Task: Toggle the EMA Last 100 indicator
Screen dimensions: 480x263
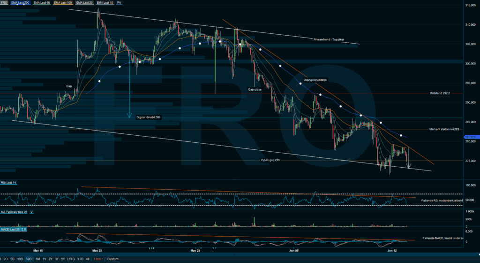Action: click(63, 2)
